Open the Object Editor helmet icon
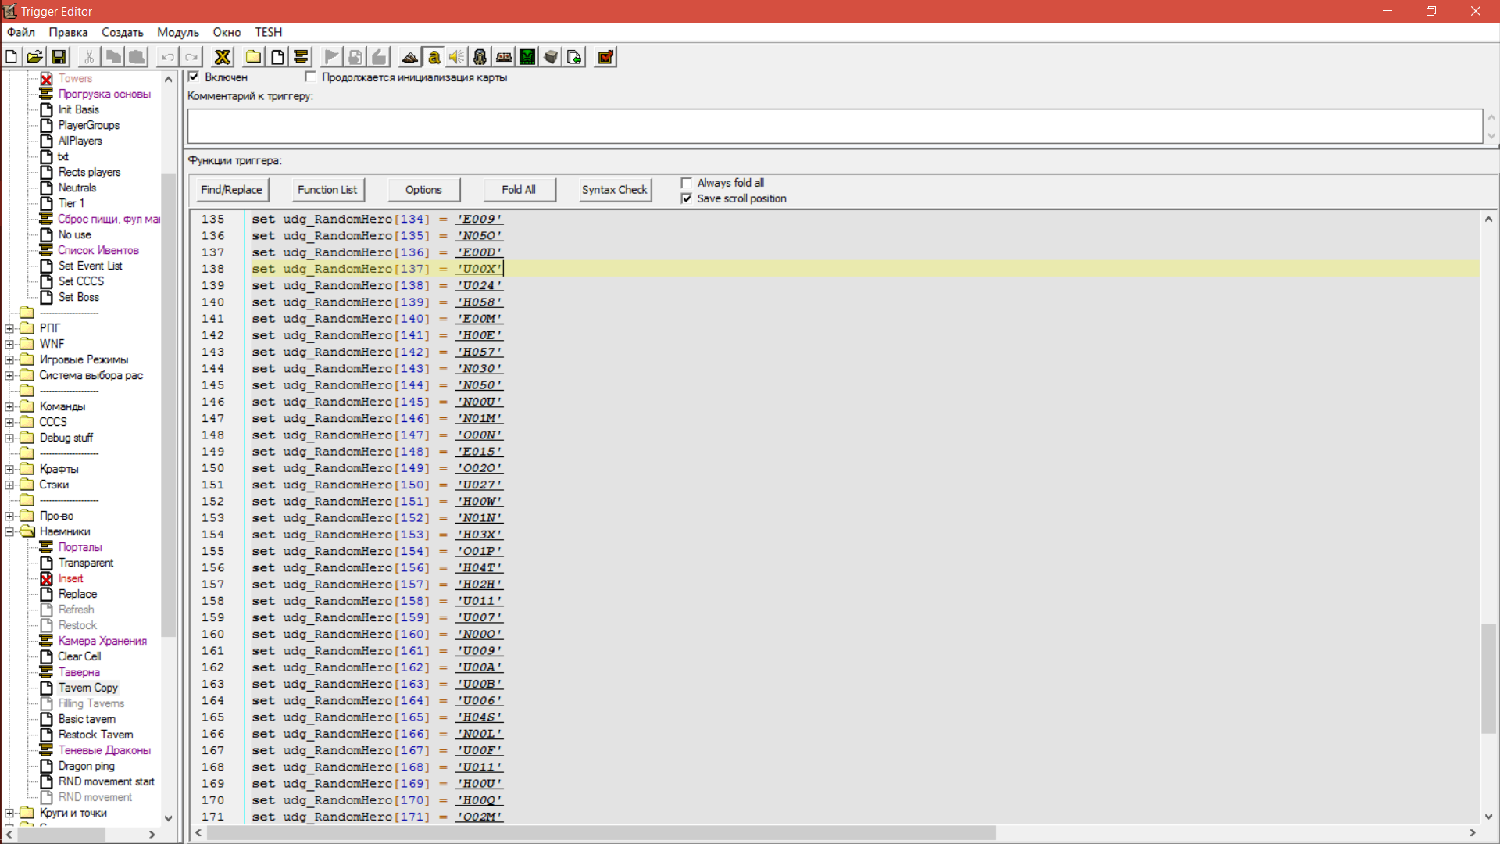The image size is (1500, 844). pos(480,57)
